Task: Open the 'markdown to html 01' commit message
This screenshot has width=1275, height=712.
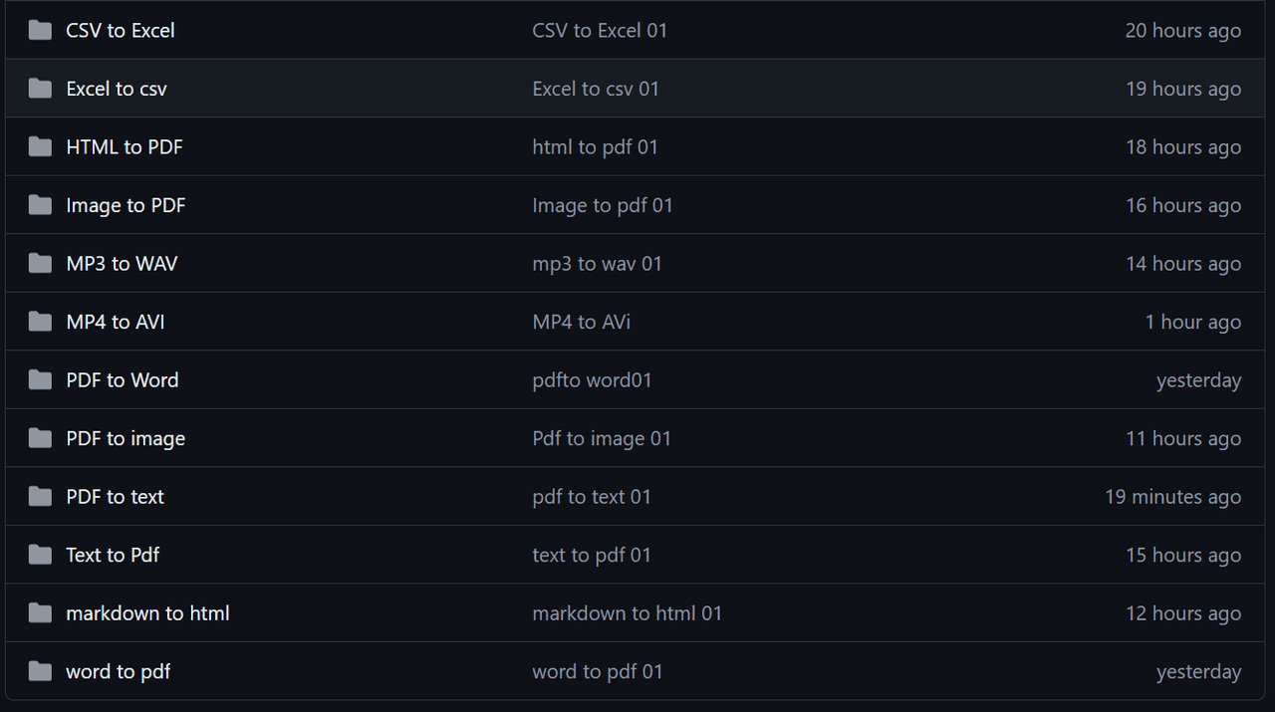Action: click(x=627, y=613)
